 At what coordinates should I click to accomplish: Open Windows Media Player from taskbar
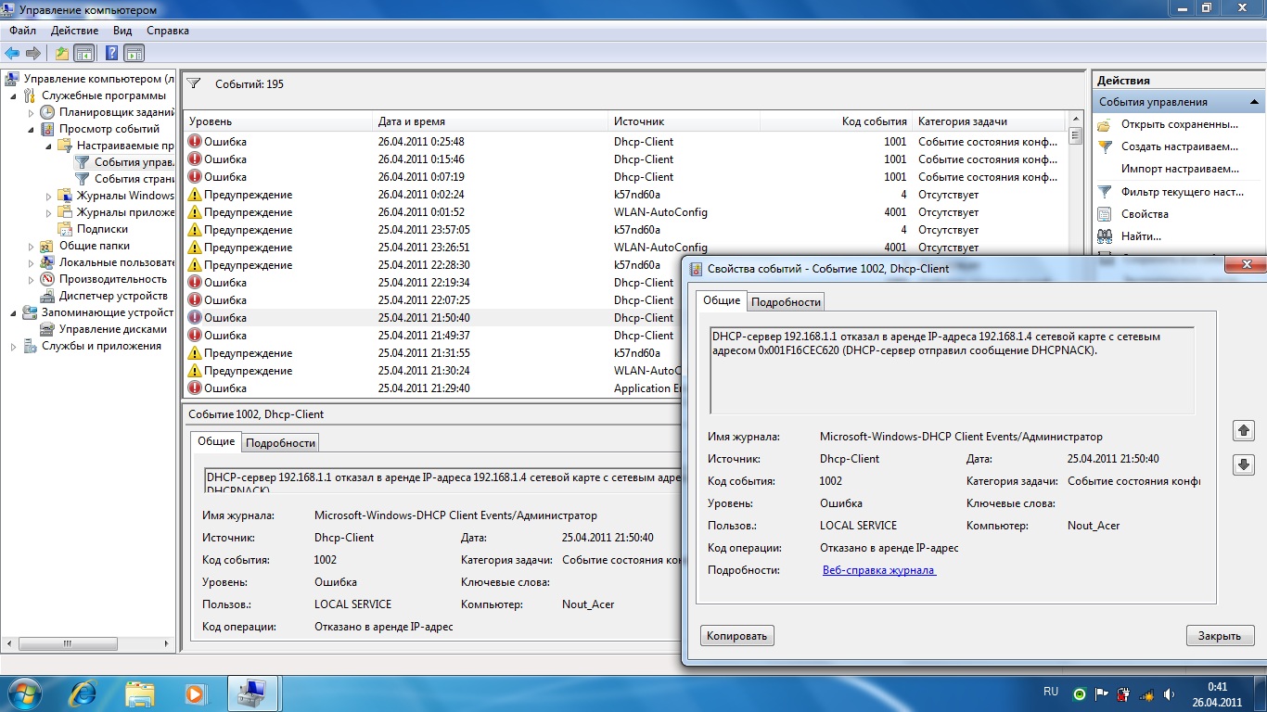[196, 693]
